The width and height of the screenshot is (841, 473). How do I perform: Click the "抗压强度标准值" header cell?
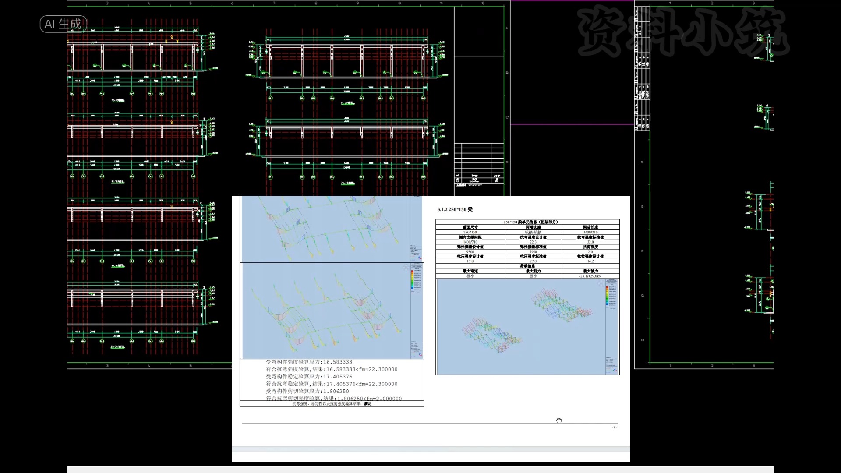tap(533, 257)
